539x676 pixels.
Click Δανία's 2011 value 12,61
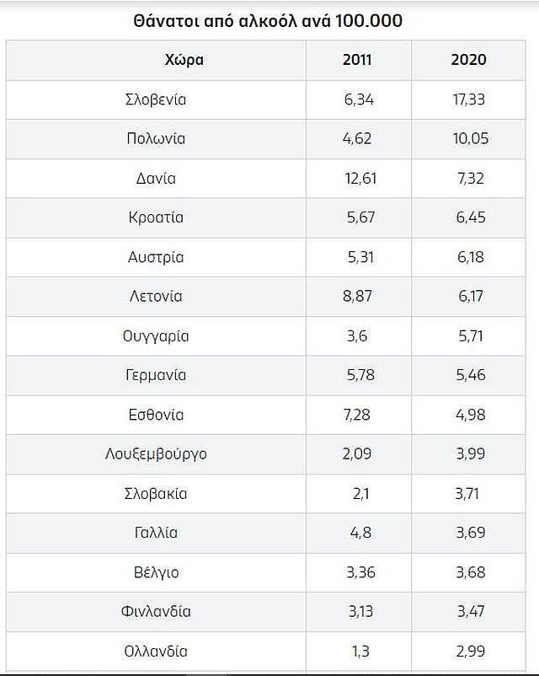coord(357,179)
